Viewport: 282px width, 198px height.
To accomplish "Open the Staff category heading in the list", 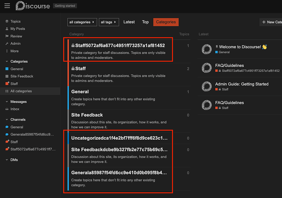I will pos(80,68).
